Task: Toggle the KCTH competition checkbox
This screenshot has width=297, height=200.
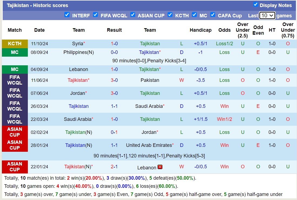Action: coord(170,15)
